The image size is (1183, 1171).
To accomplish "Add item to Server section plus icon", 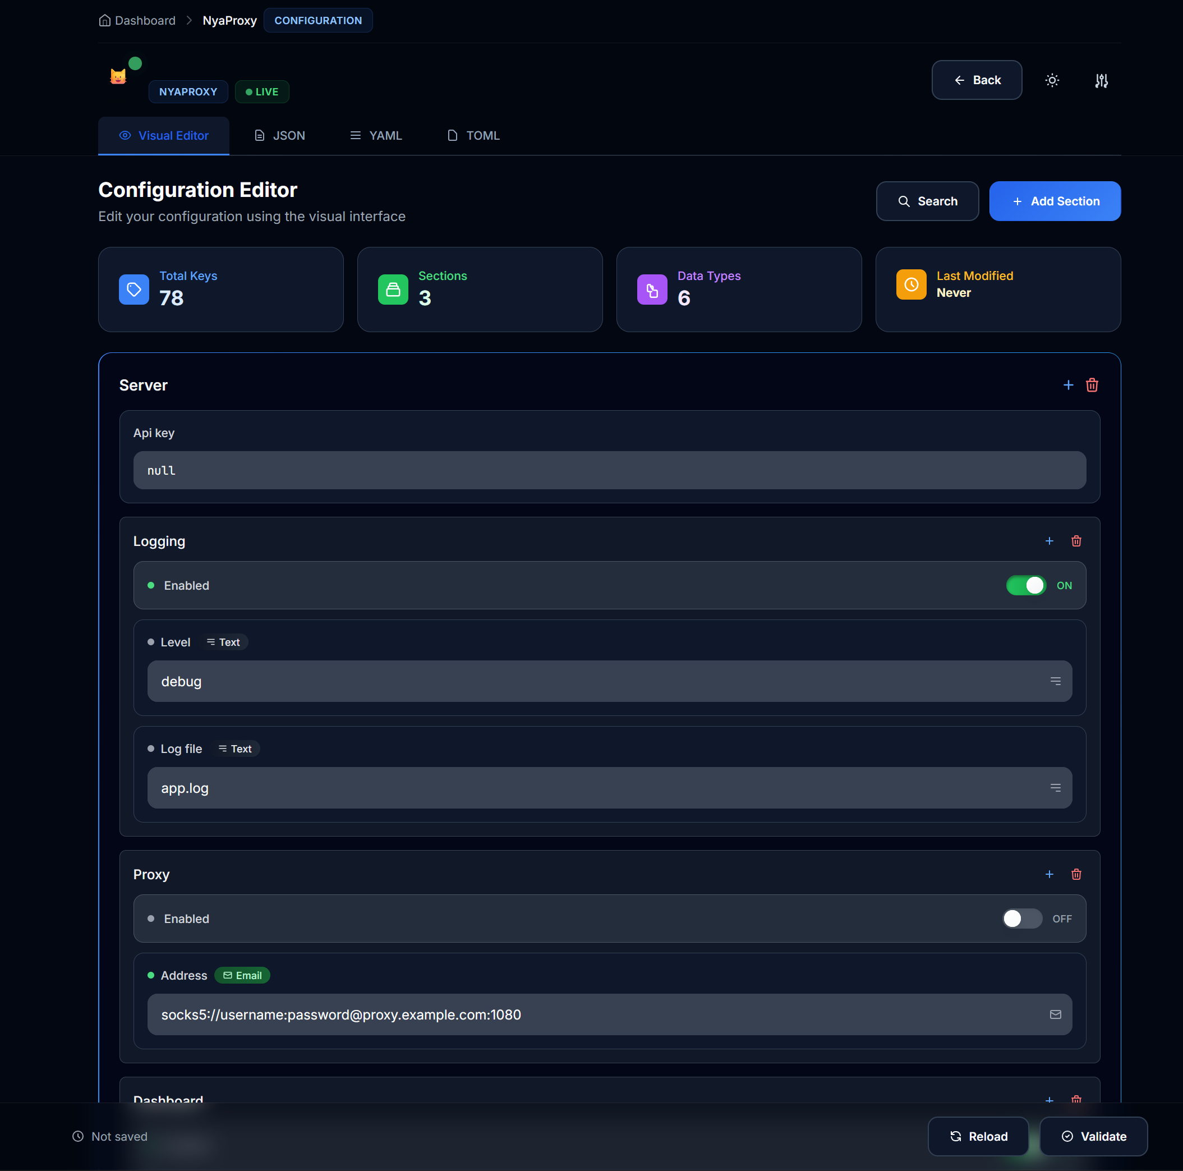I will pyautogui.click(x=1068, y=385).
